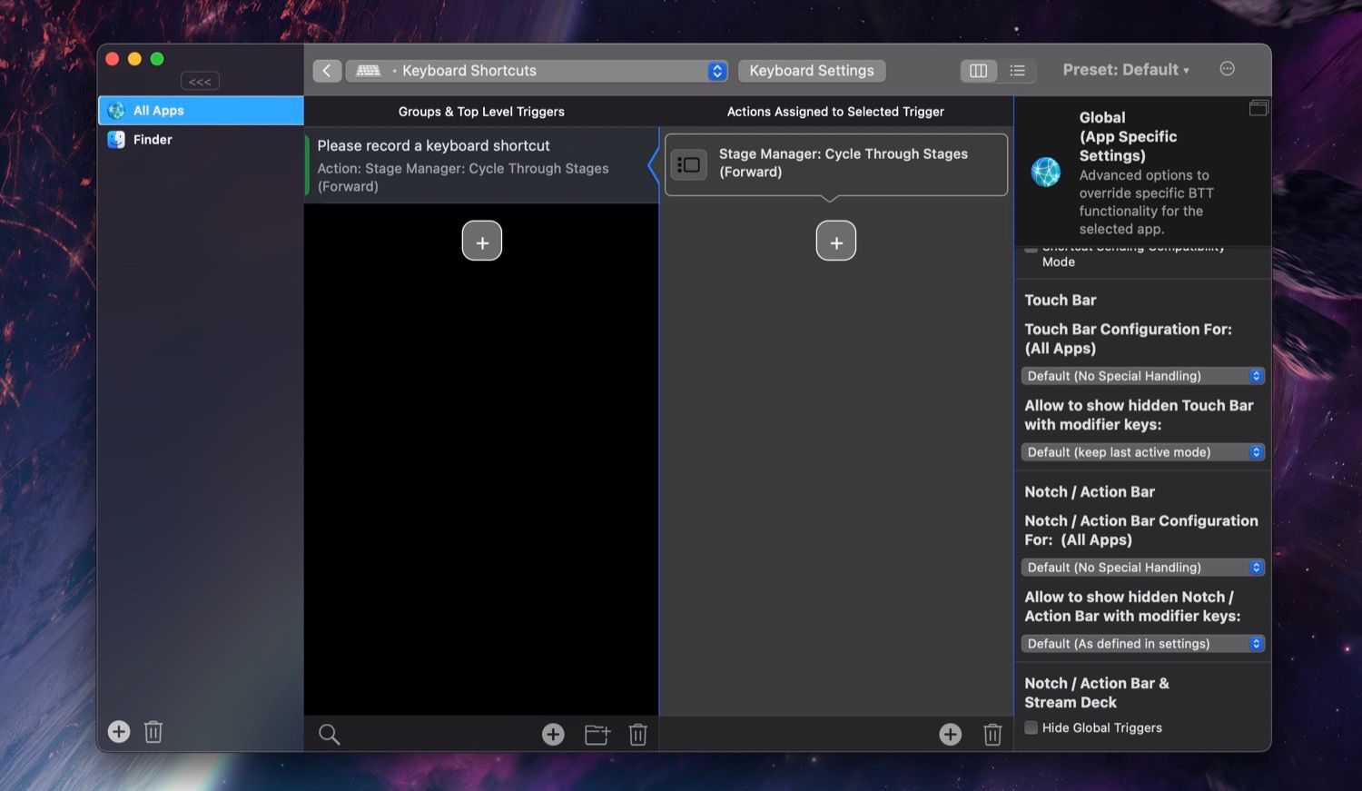Switch to list view layout in the toolbar
The height and width of the screenshot is (791, 1362).
1016,70
